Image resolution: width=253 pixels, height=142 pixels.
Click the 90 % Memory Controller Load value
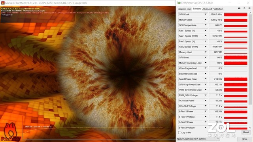pyautogui.click(x=220, y=63)
